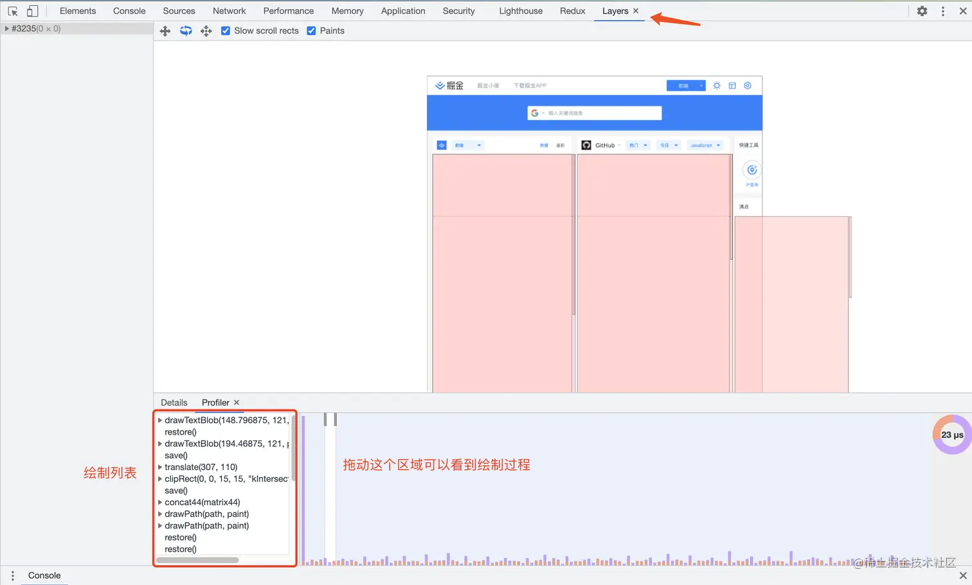
Task: Select the Pan mode tool
Action: pyautogui.click(x=165, y=31)
